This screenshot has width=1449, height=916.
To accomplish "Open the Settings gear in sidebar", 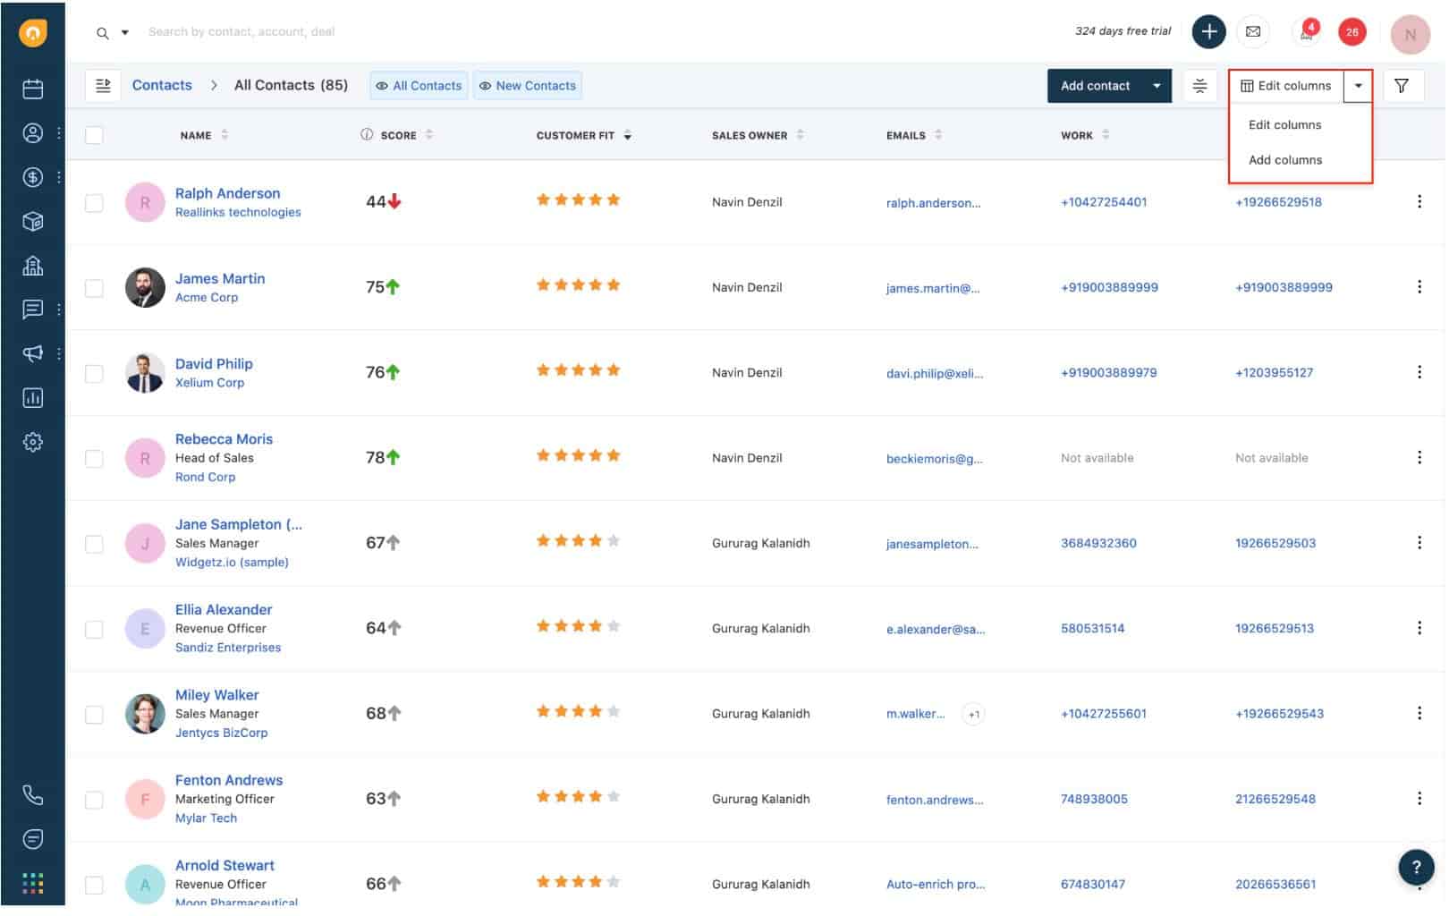I will [33, 443].
